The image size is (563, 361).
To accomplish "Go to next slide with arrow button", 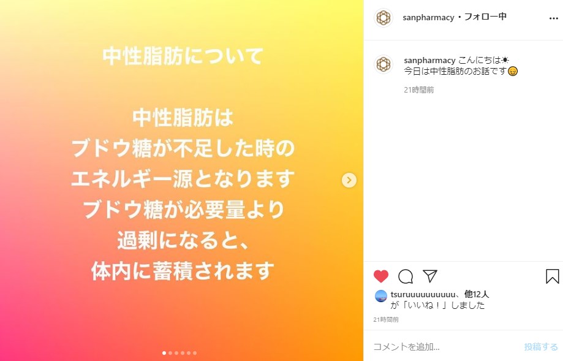I will tap(349, 180).
